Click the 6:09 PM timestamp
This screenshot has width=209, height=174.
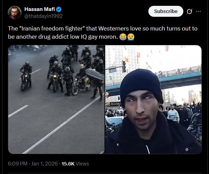coord(17,164)
